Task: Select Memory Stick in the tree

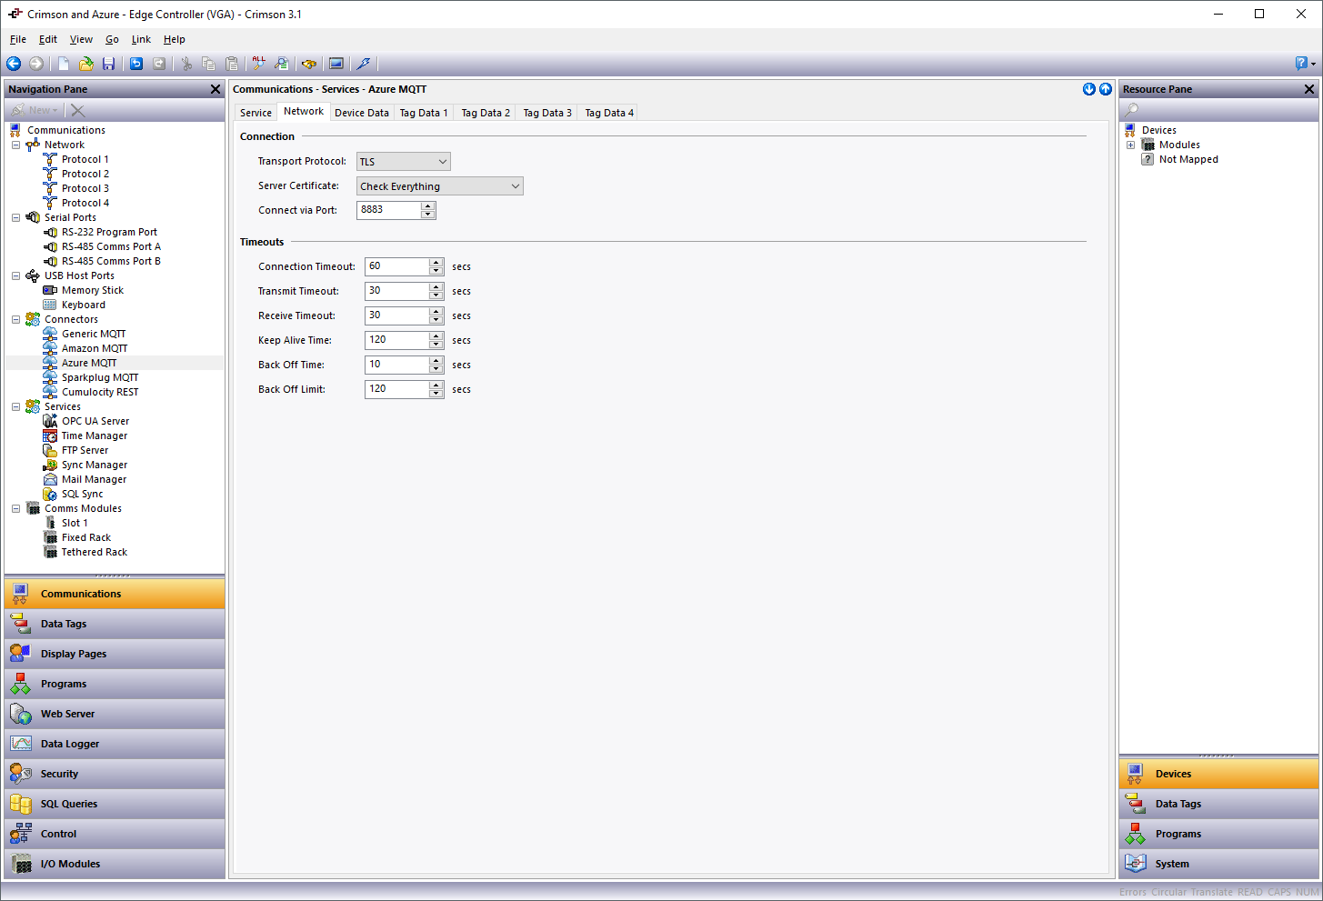Action: pos(93,290)
